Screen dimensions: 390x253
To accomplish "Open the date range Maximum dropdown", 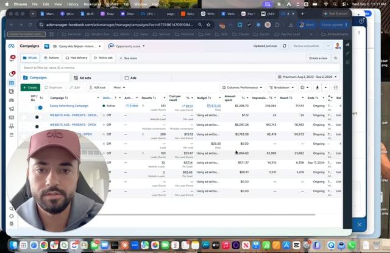I will 307,77.
